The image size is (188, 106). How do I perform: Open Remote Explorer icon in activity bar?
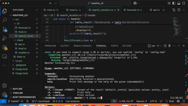4,57
